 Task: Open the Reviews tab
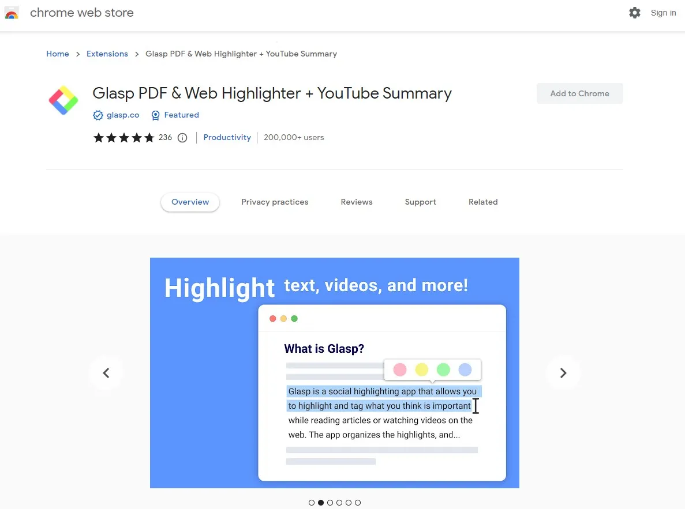(x=357, y=202)
